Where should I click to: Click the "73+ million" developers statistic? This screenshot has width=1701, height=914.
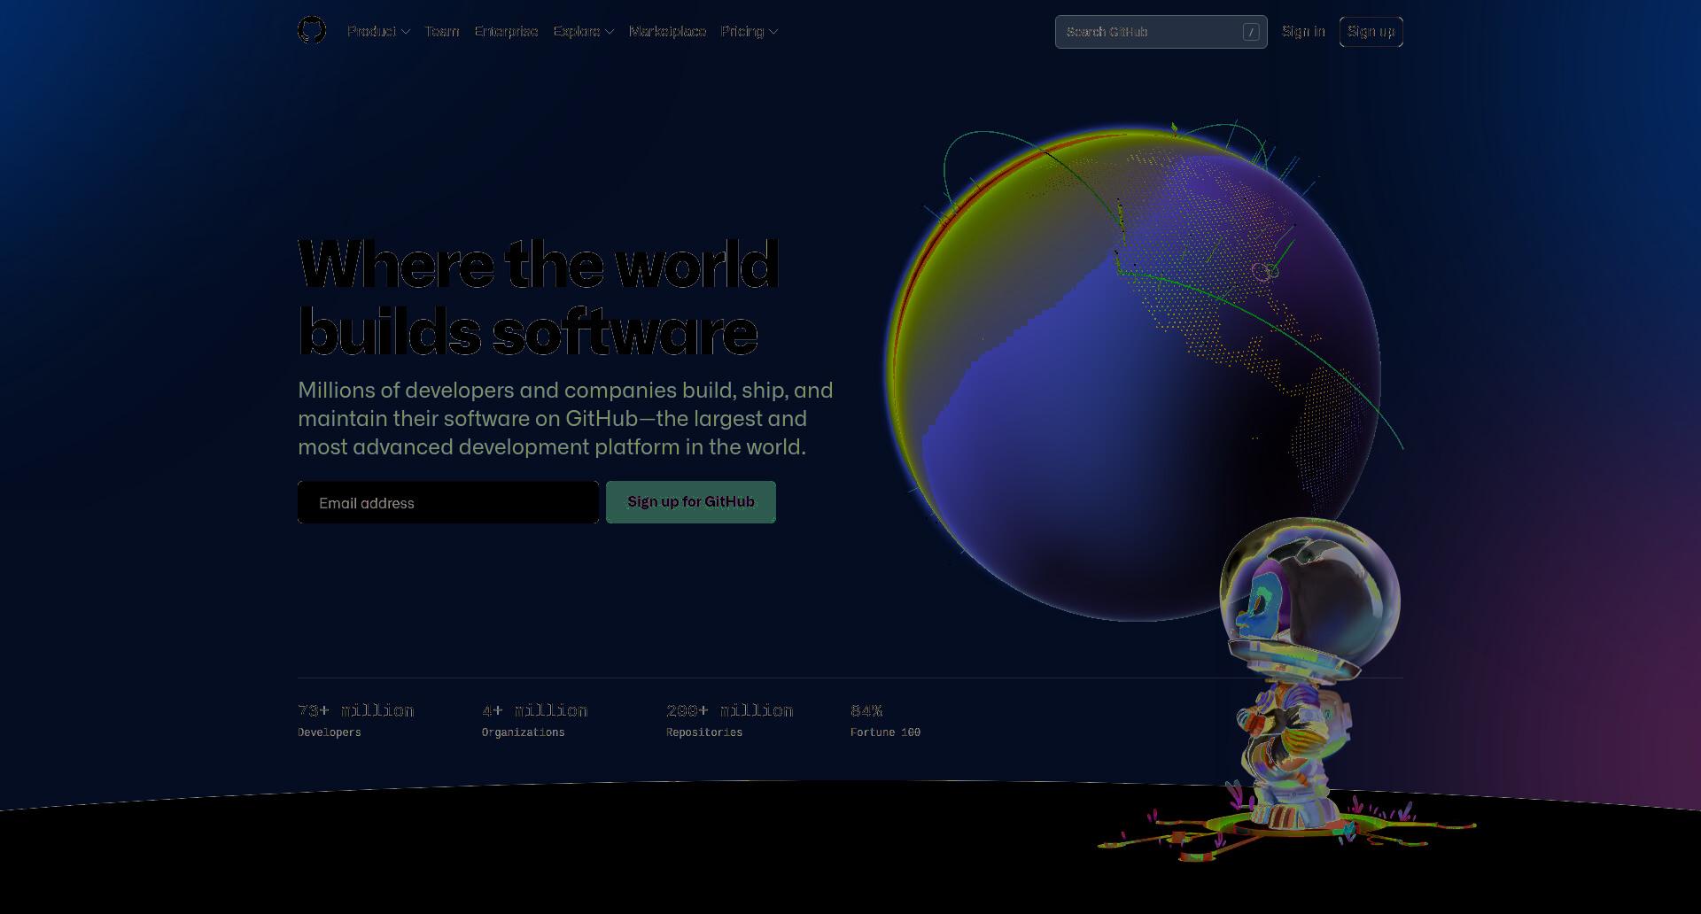[x=355, y=710]
